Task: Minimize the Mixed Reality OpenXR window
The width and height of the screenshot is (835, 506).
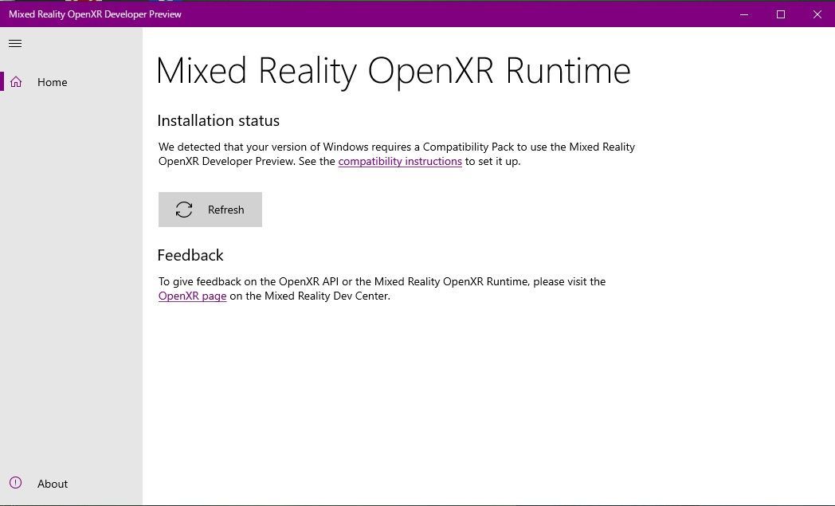Action: 743,14
